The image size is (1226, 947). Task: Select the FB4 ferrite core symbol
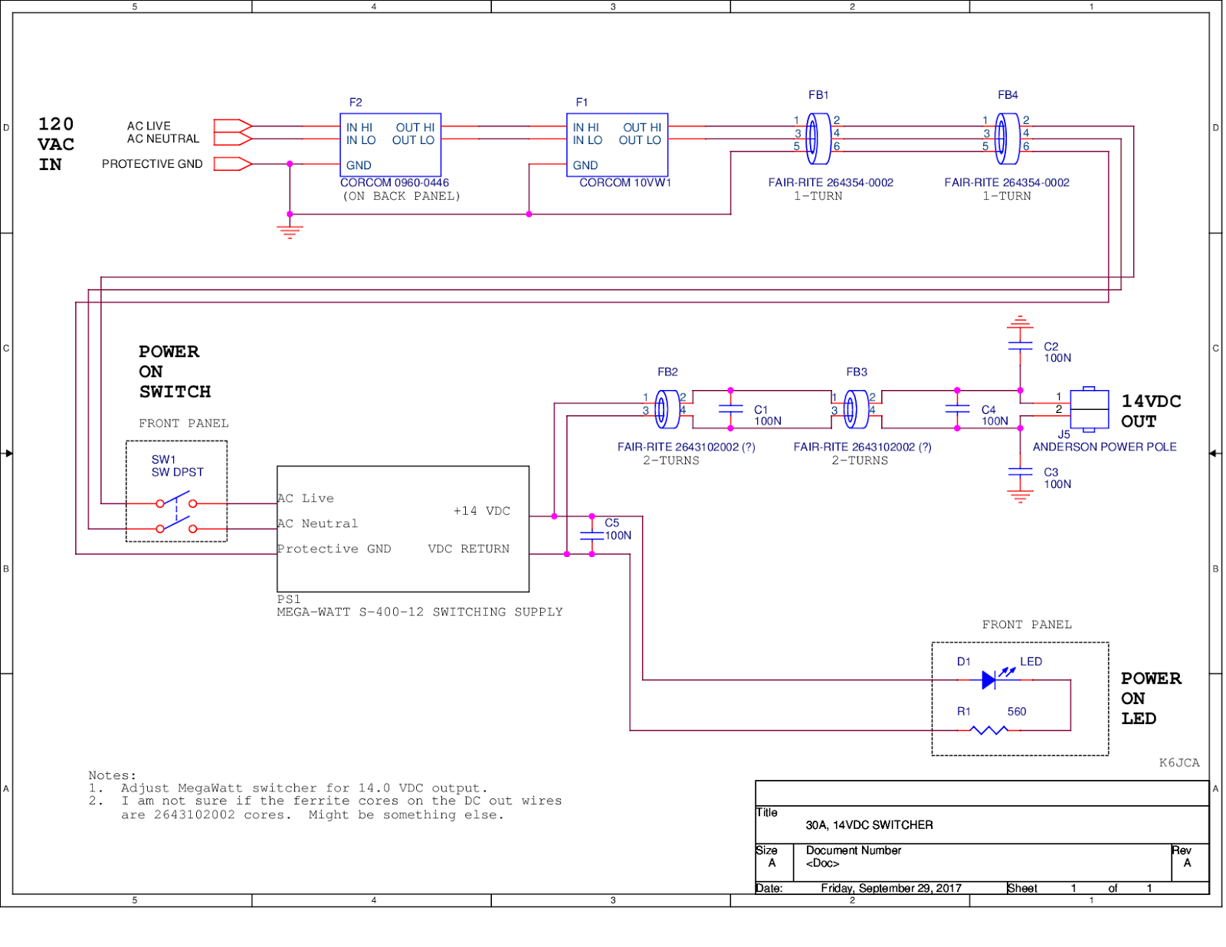tap(1007, 139)
